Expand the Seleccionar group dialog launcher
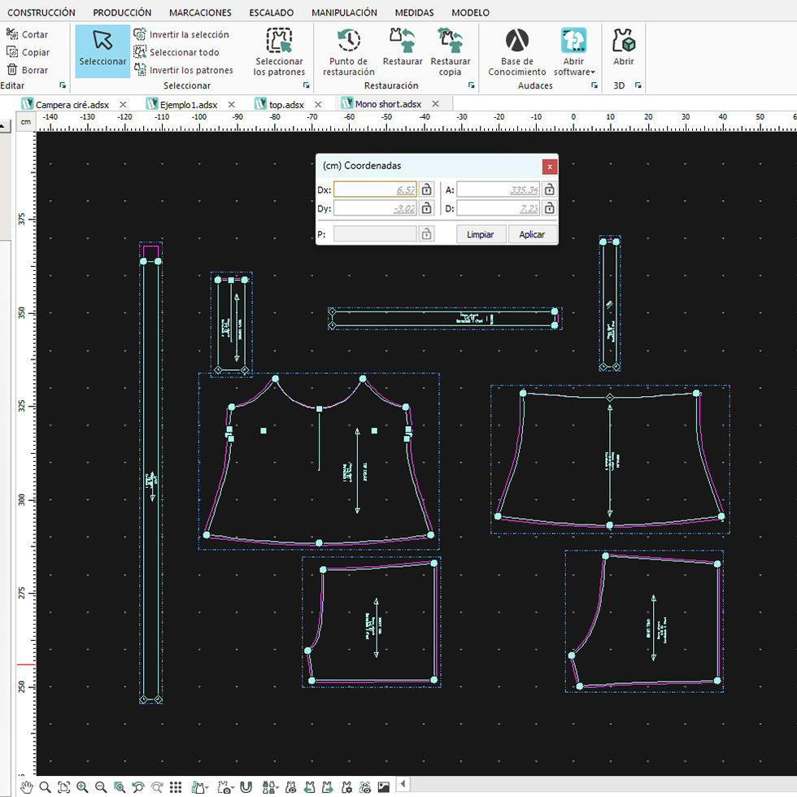The width and height of the screenshot is (797, 797). click(306, 85)
